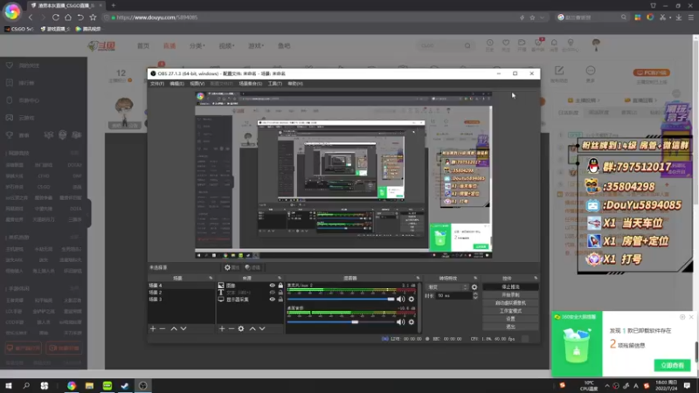Screen dimensions: 699x393
Task: Toggle the lock on the 图像 source
Action: (280, 286)
